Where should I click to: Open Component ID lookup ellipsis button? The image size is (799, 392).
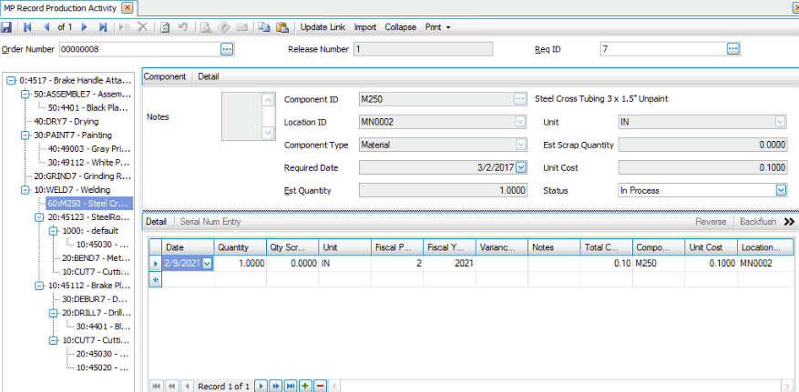pyautogui.click(x=519, y=98)
